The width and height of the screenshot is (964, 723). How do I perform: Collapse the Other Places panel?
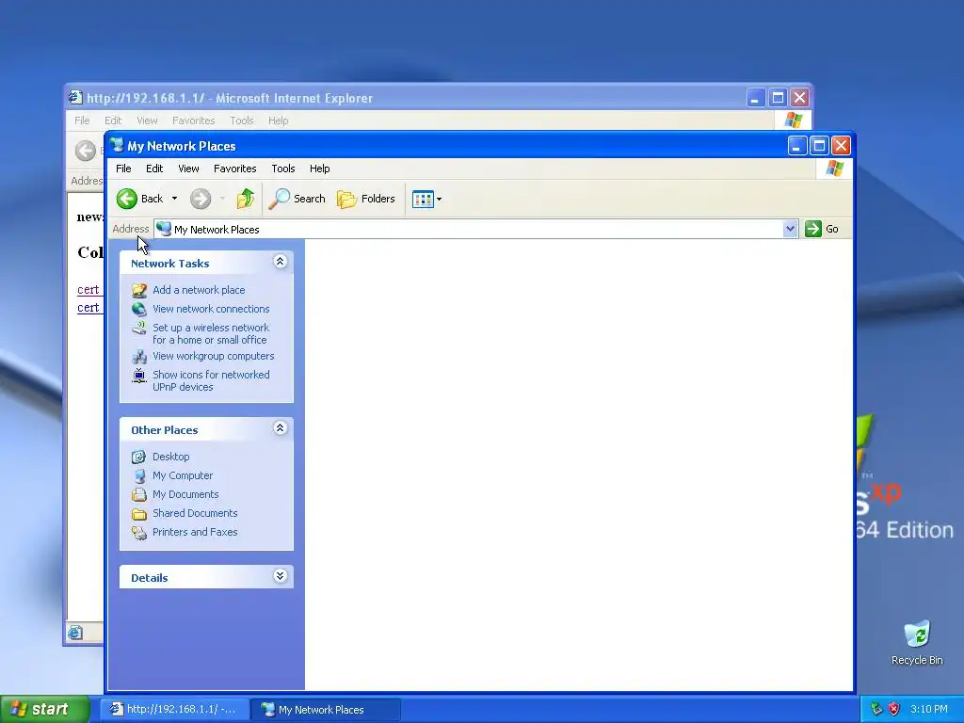point(280,428)
